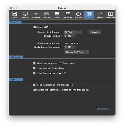Disable Respond to incoming rackspace changes (Rx)

(35, 90)
